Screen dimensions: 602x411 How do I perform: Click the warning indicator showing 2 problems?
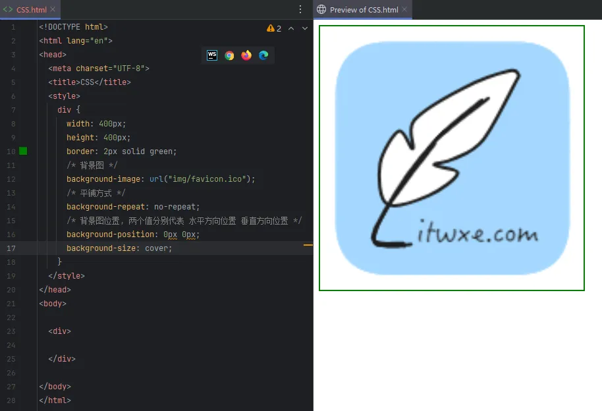[274, 28]
